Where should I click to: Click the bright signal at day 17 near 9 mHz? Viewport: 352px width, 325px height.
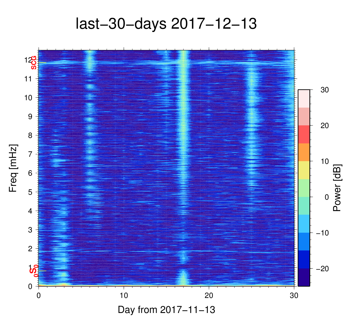tap(183, 116)
